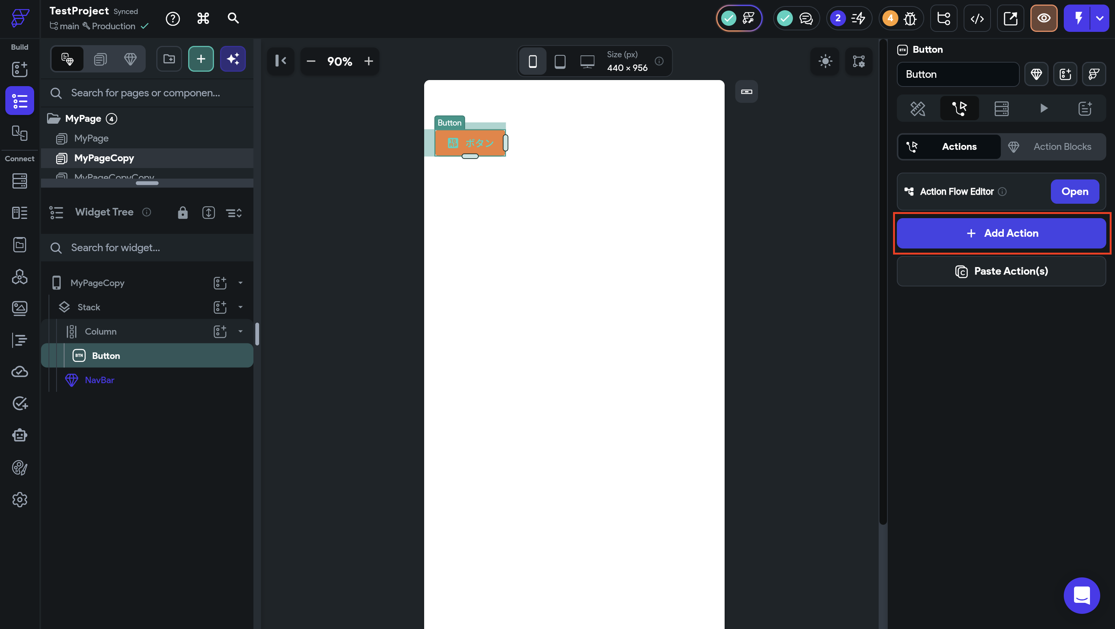
Task: Open the Action Flow Editor
Action: tap(1074, 191)
